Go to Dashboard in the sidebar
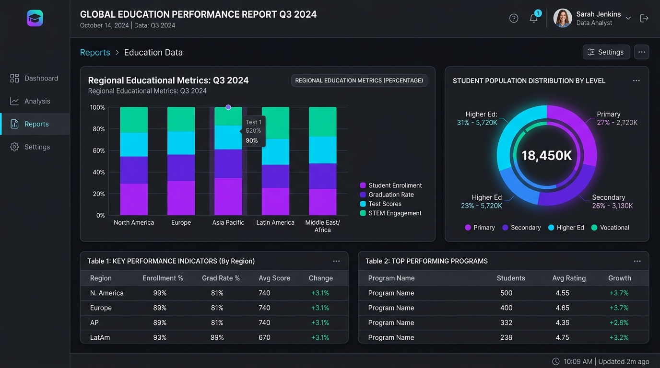Screen dimensions: 660x368 [x=35, y=78]
